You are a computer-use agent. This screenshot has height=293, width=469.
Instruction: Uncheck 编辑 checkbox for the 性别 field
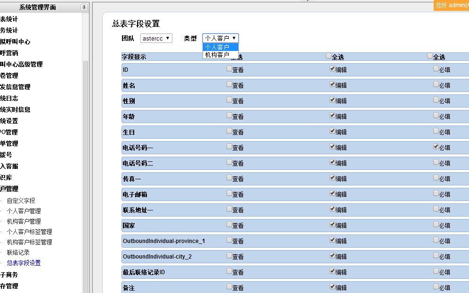(332, 100)
